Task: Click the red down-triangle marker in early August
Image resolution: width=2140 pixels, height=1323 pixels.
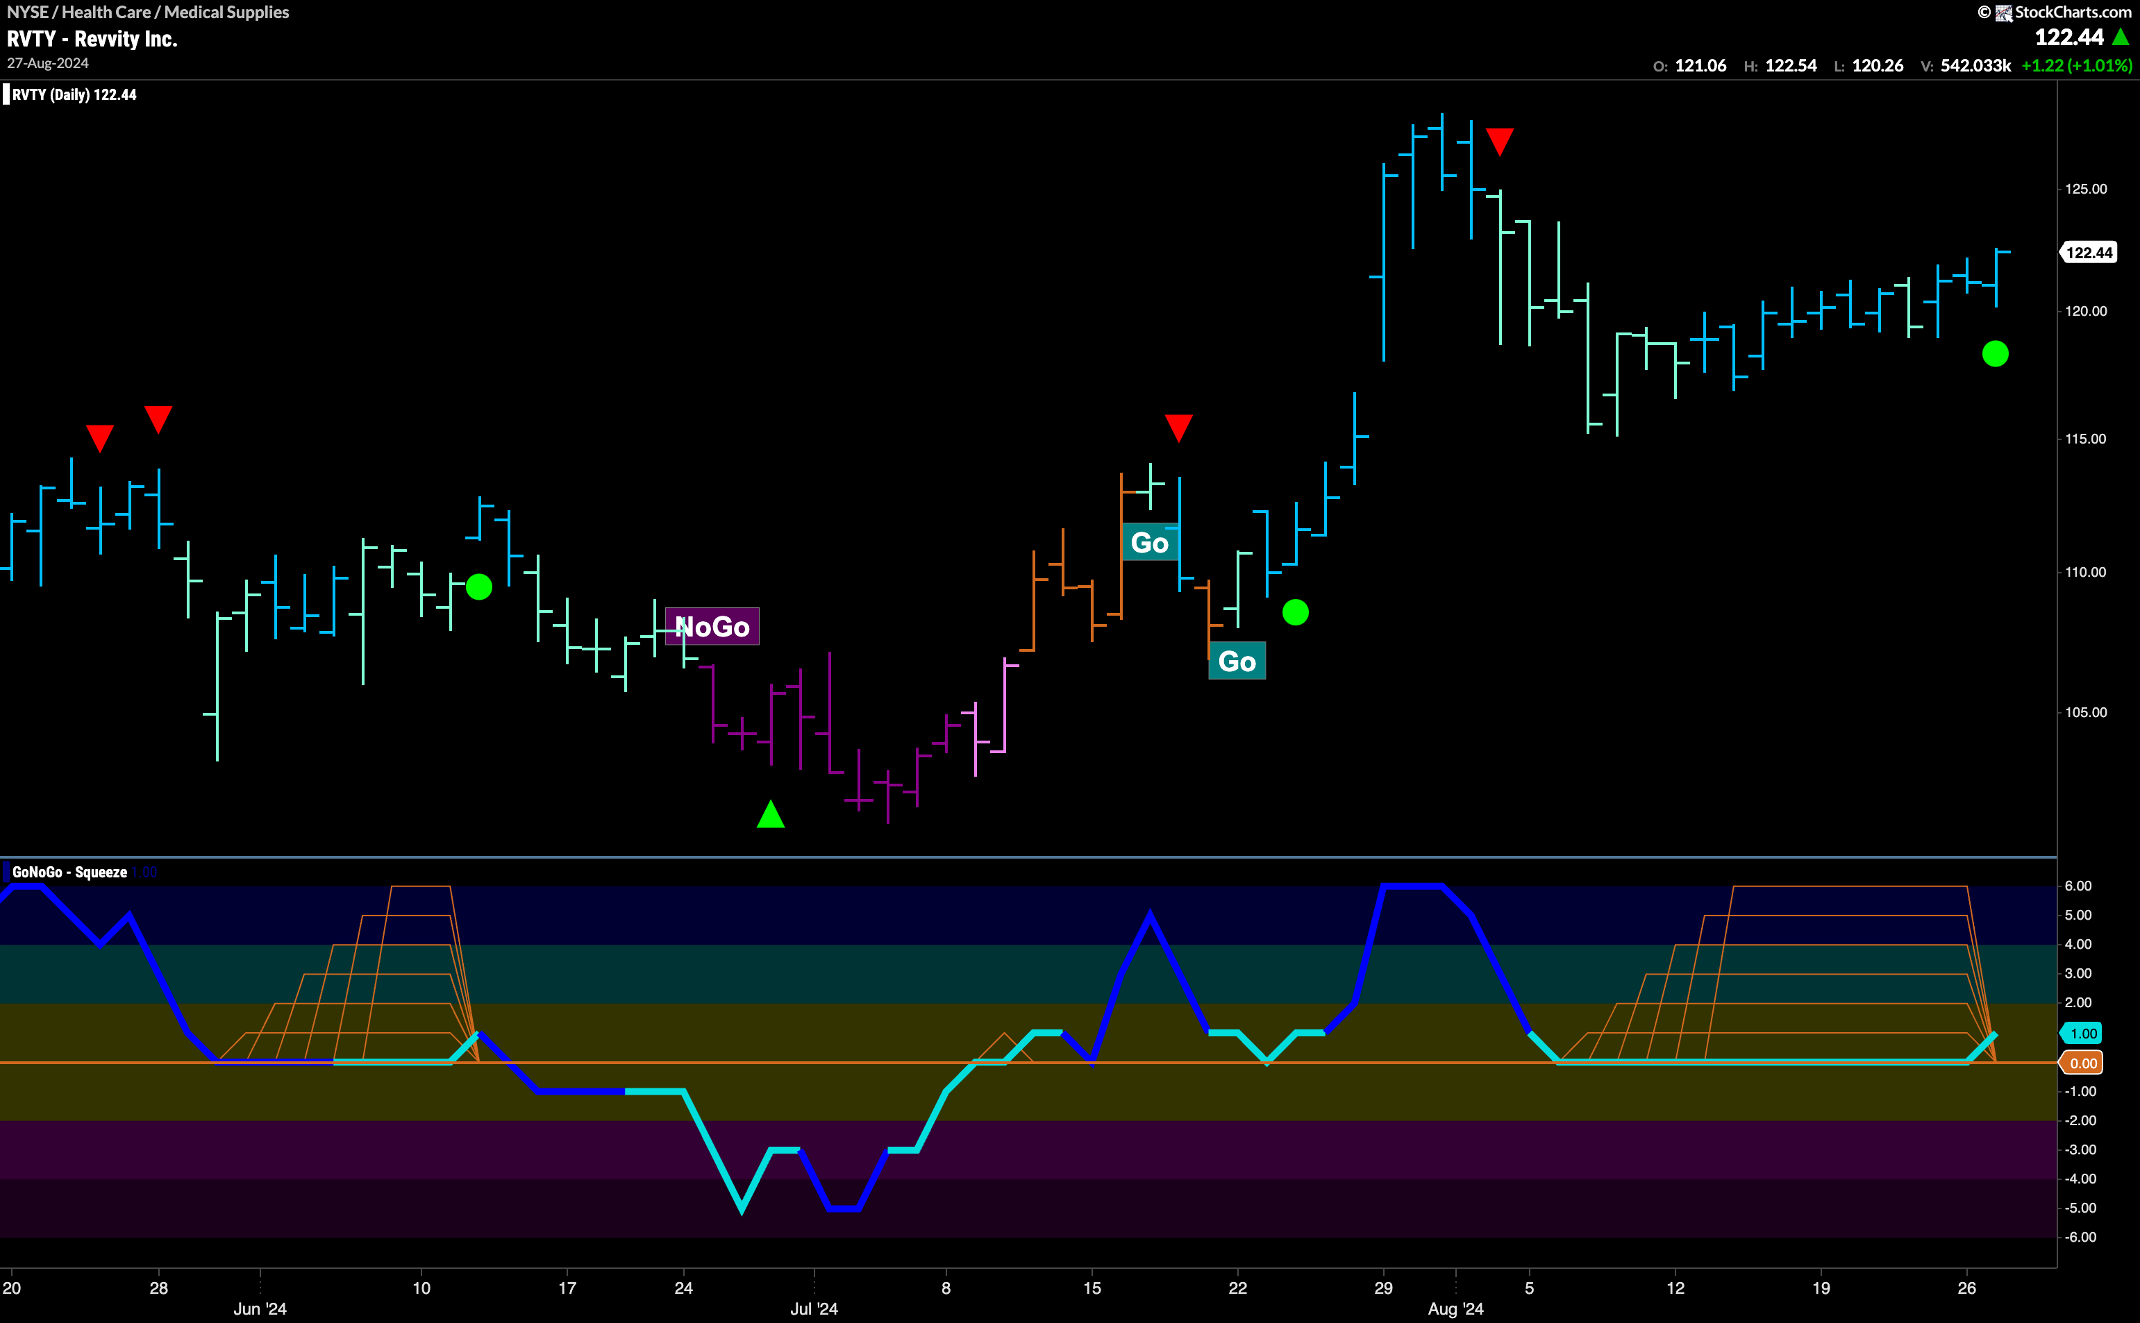Action: coord(1499,142)
